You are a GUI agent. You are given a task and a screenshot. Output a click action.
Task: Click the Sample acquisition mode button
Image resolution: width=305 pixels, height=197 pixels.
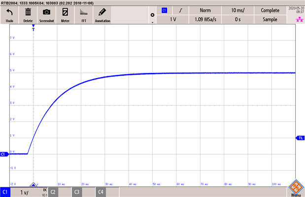(270, 19)
